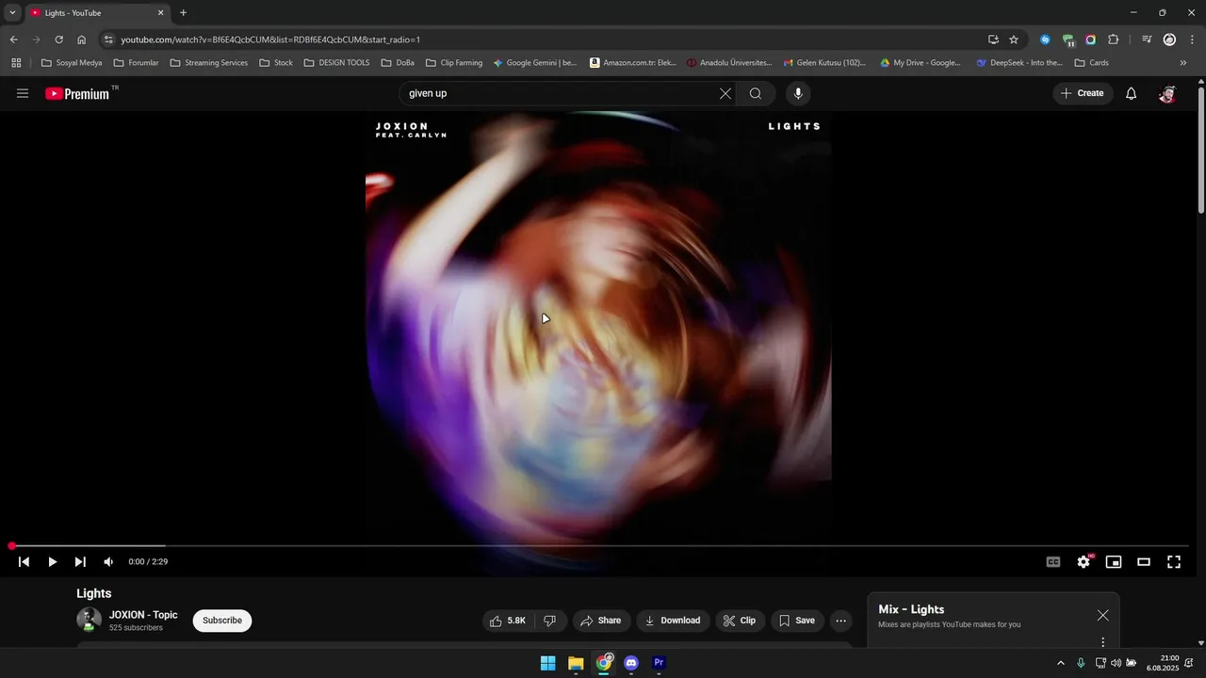Close the Mix - Lights playlist panel
Viewport: 1206px width, 678px height.
coord(1103,616)
